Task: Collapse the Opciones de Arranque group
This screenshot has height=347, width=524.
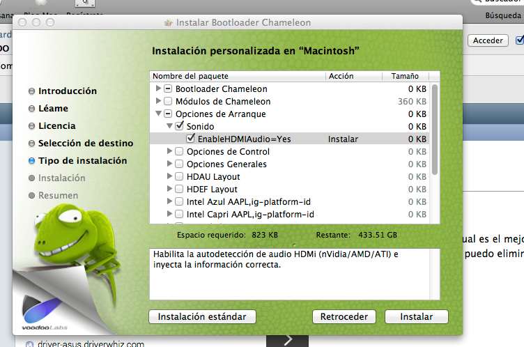Action: point(158,114)
